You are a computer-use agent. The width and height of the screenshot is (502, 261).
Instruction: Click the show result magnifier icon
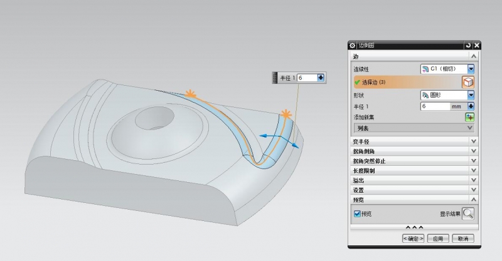pos(468,214)
